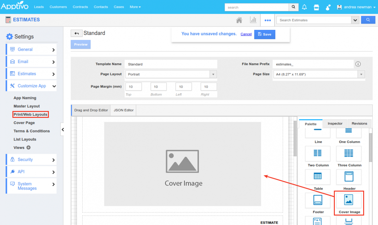Screen dimensions: 378x225
Task: Open the notifications bell icon
Action: 304,7
